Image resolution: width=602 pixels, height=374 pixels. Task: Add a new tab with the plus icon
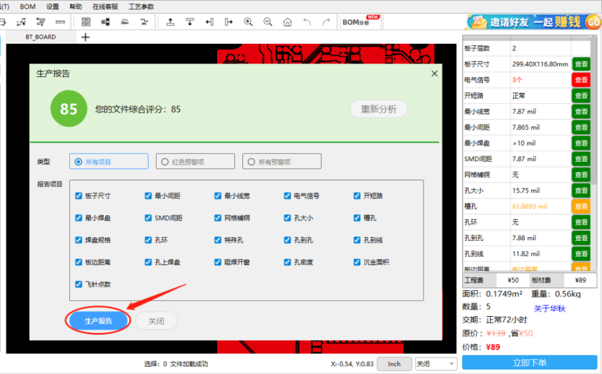(86, 37)
